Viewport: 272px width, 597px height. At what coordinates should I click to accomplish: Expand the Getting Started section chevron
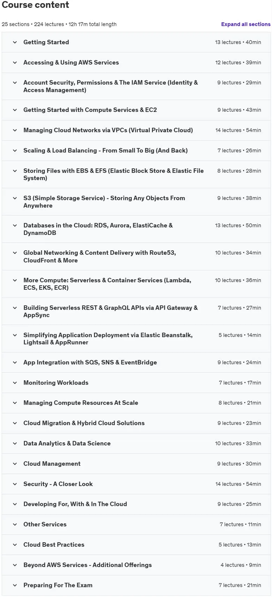click(x=15, y=42)
